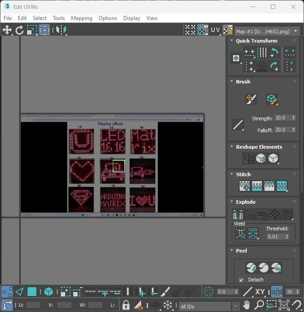Click Stitch to Source icon
This screenshot has width=304, height=312.
point(269,186)
